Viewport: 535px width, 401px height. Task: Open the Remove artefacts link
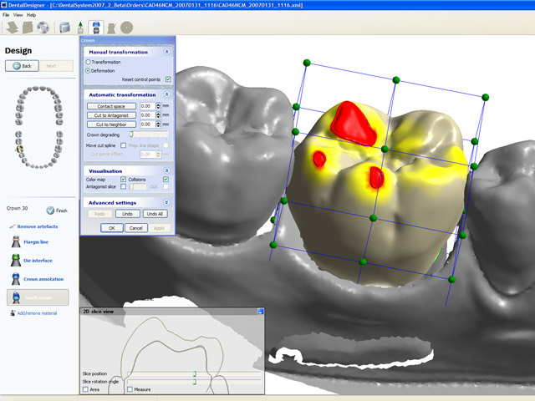(x=38, y=226)
